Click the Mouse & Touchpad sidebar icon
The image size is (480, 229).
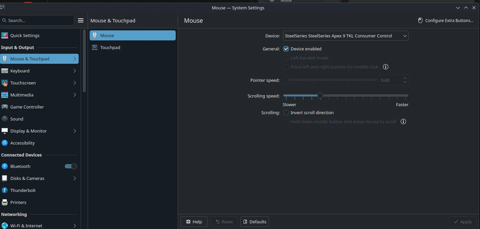(x=5, y=59)
